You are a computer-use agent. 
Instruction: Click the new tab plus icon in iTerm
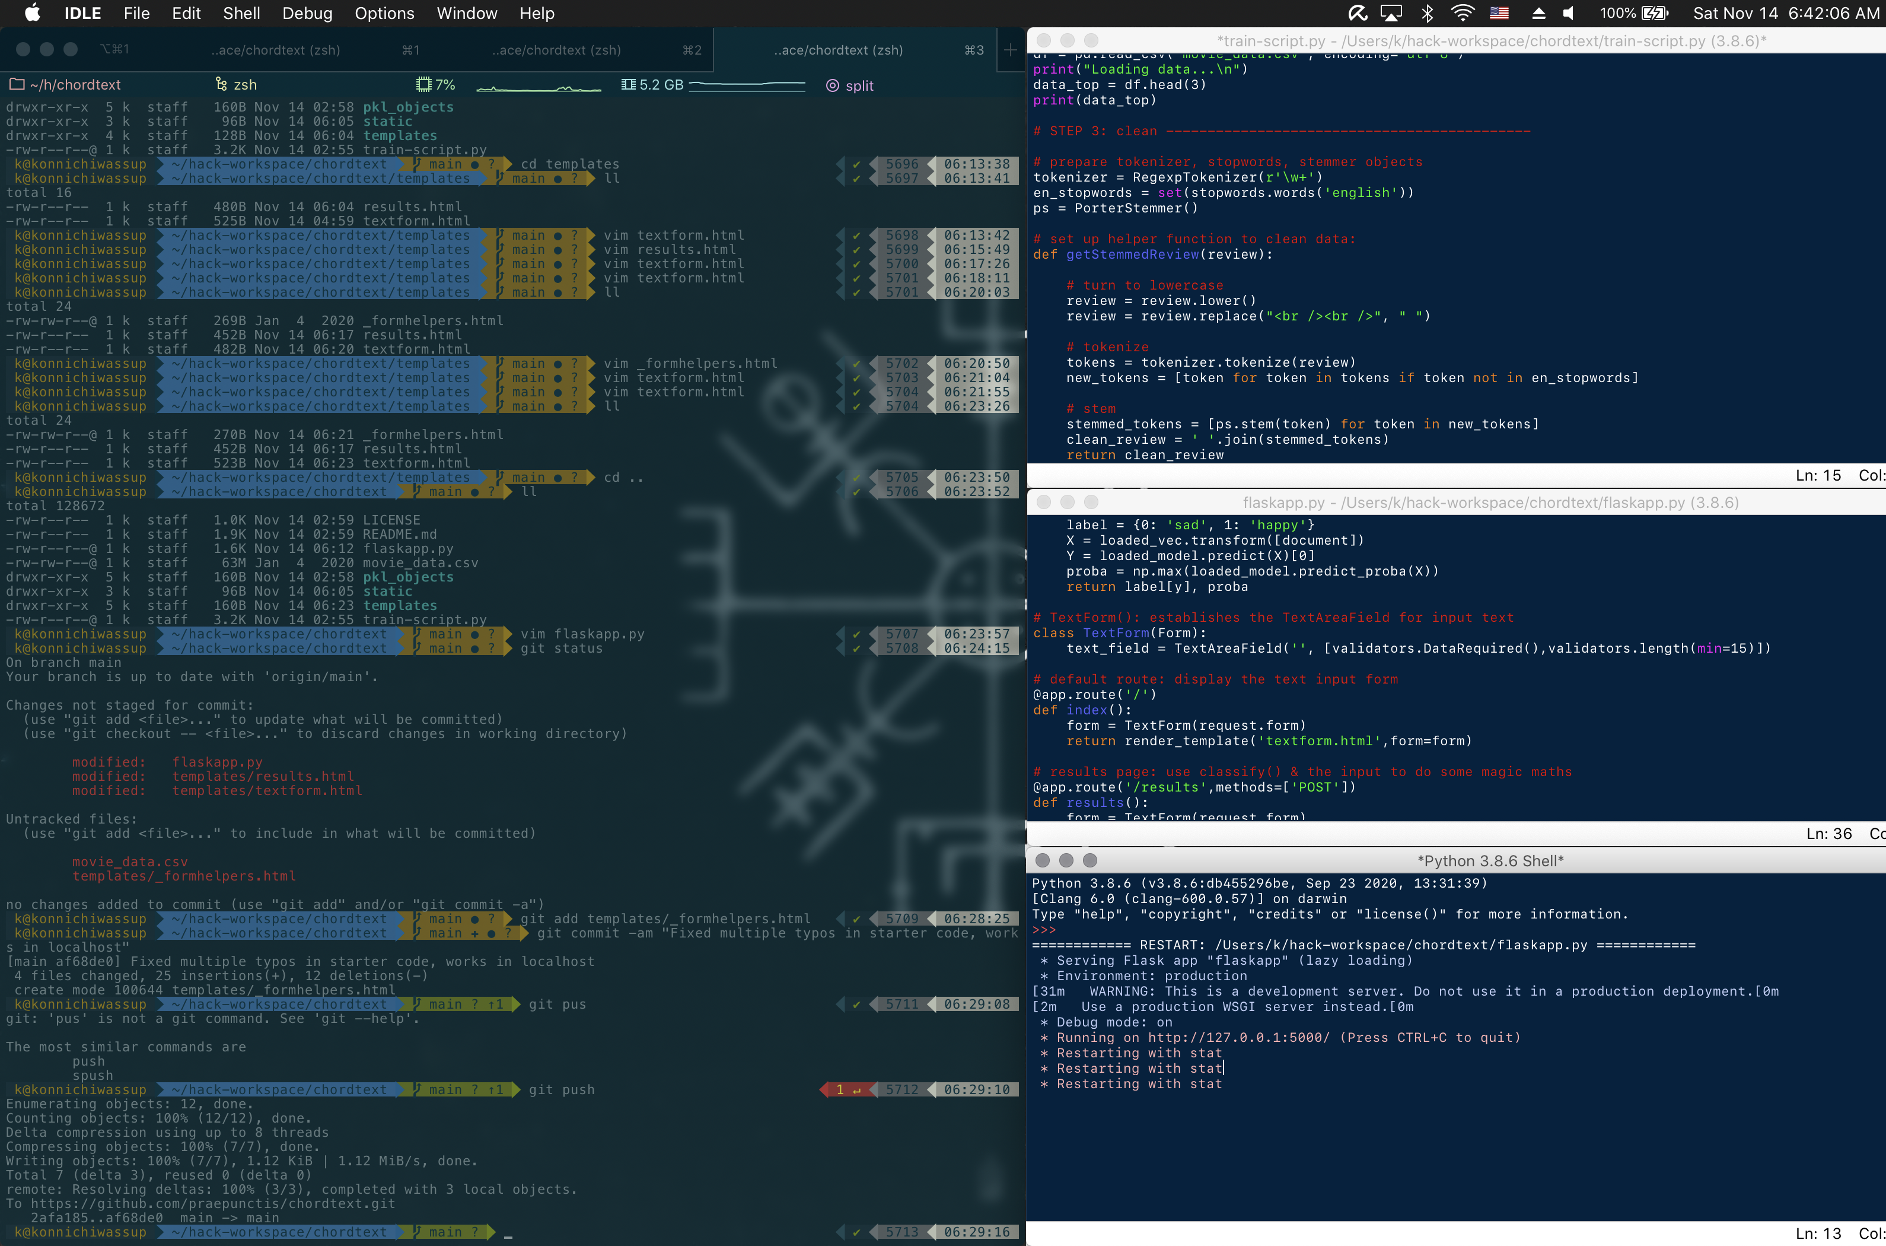(1010, 50)
